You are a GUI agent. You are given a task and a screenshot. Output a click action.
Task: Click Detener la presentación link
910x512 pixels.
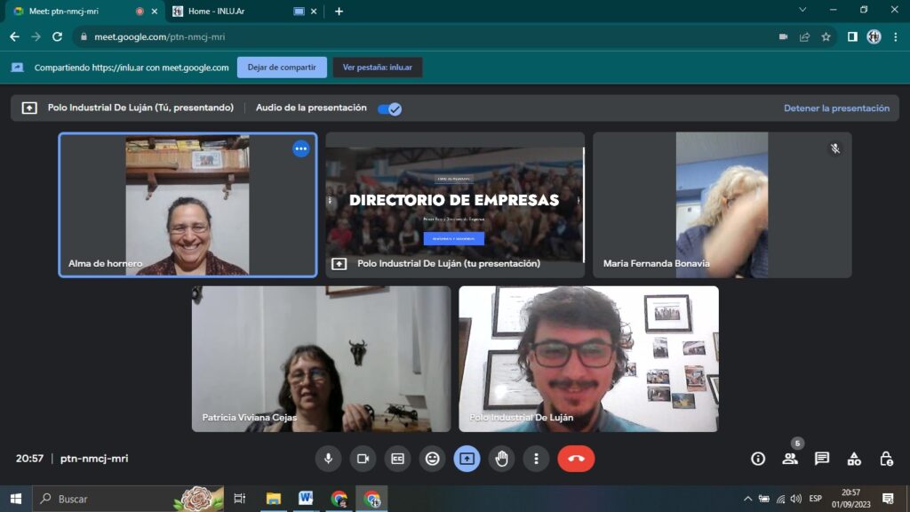(836, 108)
